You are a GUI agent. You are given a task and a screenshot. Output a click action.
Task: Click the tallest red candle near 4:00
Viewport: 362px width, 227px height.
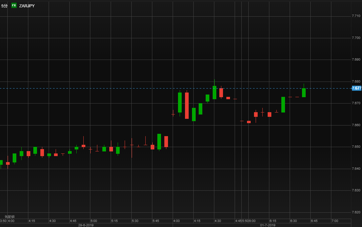click(187, 106)
